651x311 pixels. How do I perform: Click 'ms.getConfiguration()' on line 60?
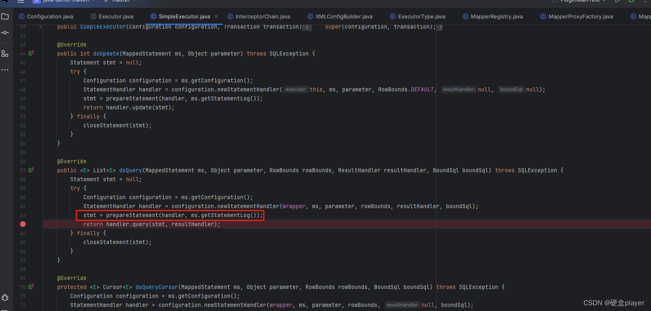pyautogui.click(x=216, y=197)
